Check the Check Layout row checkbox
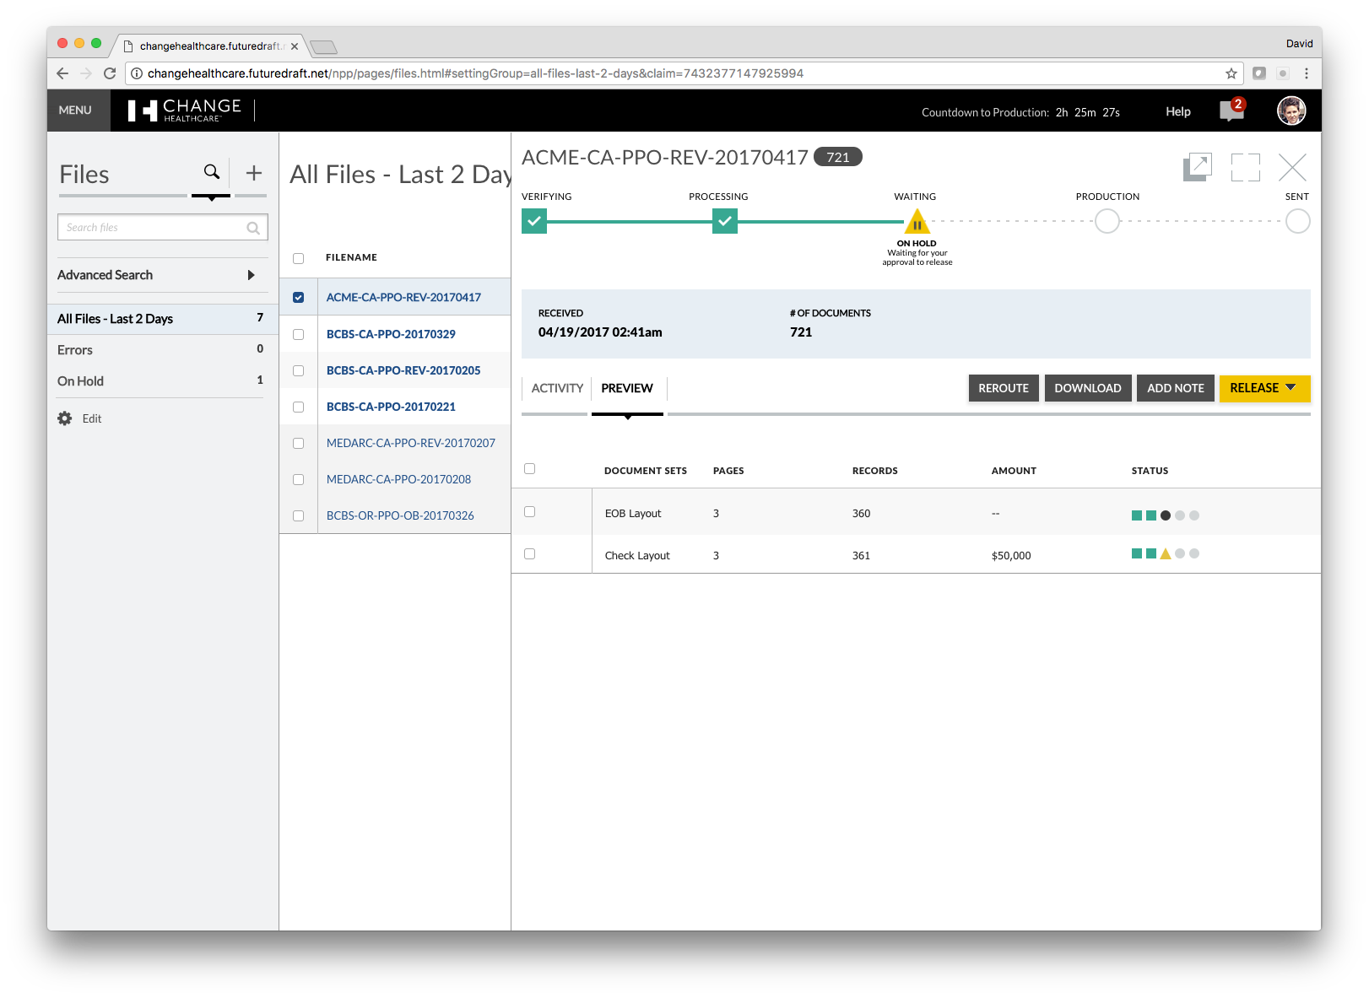 click(529, 553)
